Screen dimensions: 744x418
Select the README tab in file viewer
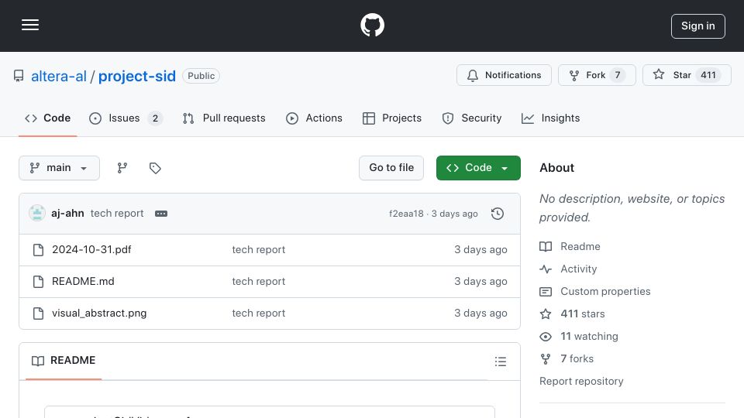point(64,361)
